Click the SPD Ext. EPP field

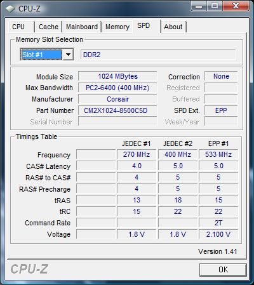[221, 110]
